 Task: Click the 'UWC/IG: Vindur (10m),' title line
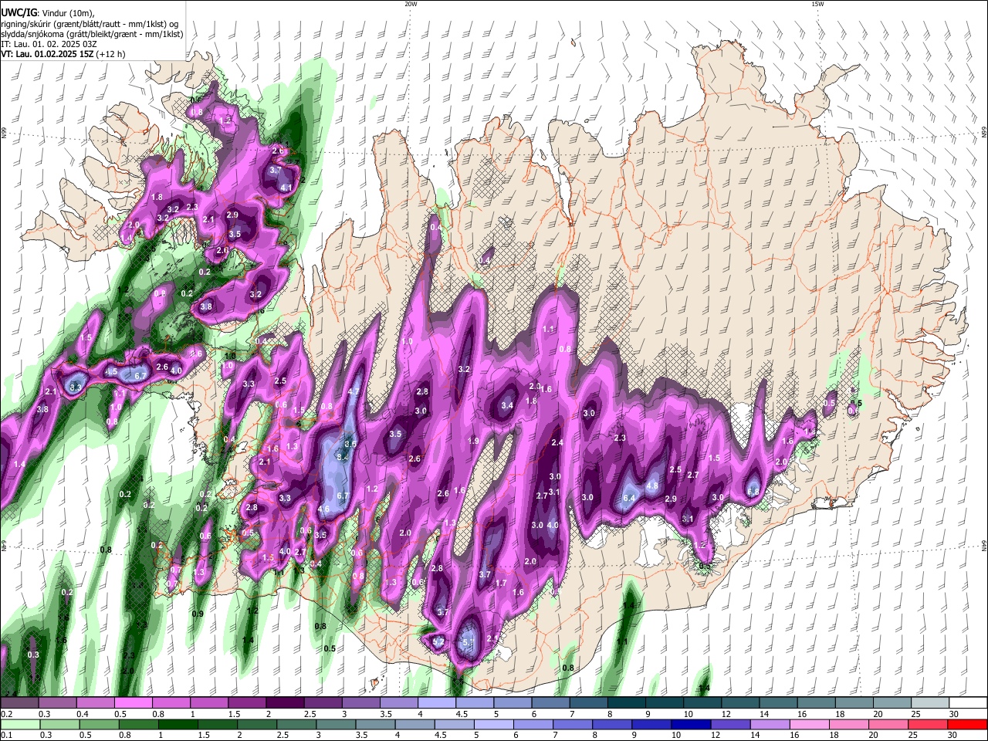(48, 13)
